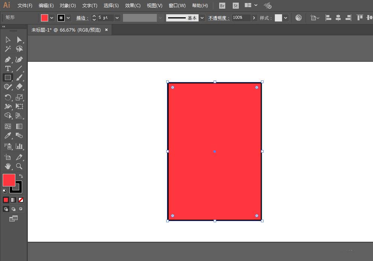Select the Hand tool
373x261 pixels.
click(x=8, y=166)
